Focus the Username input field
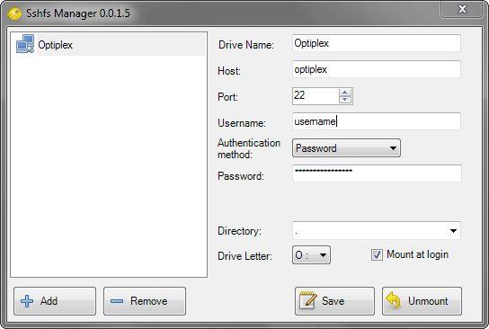 (377, 121)
